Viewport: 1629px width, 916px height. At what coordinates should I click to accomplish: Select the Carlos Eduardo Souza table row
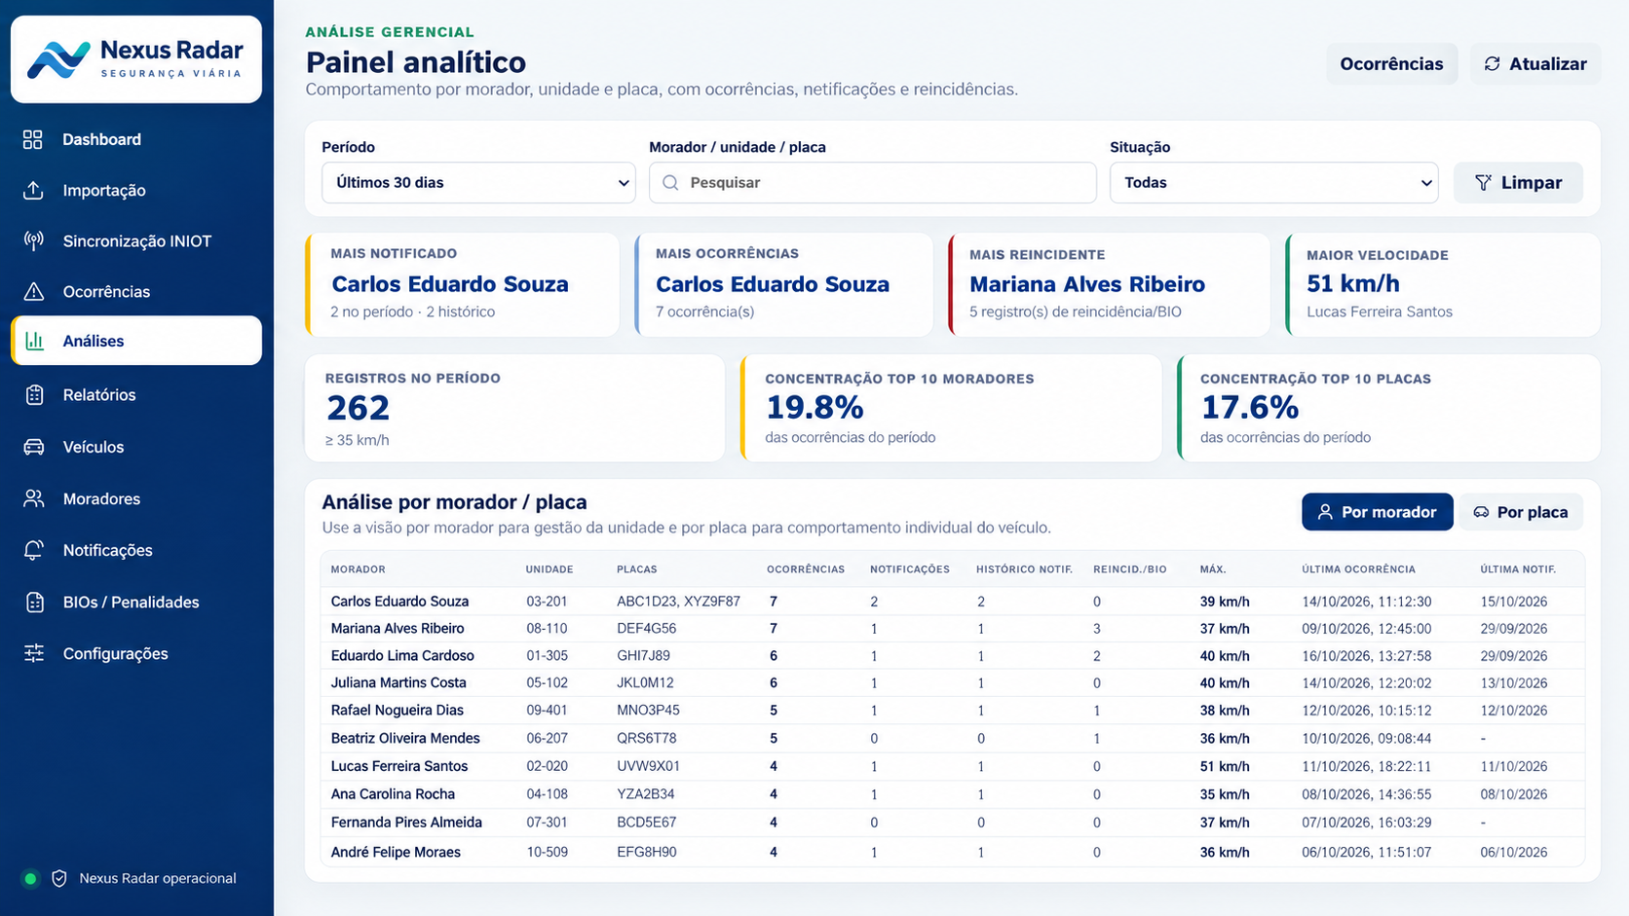pos(952,602)
